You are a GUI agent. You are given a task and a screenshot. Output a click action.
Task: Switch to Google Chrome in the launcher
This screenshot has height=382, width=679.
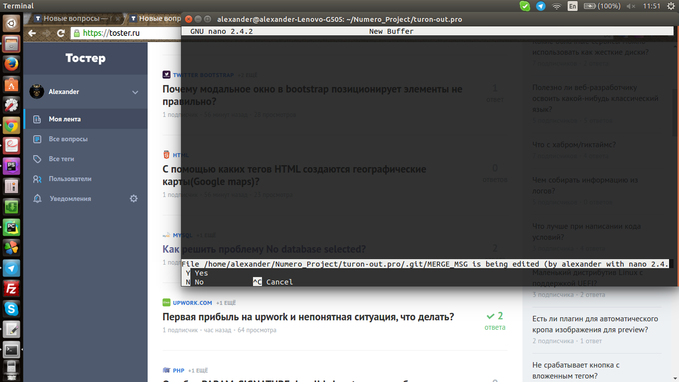click(x=11, y=125)
